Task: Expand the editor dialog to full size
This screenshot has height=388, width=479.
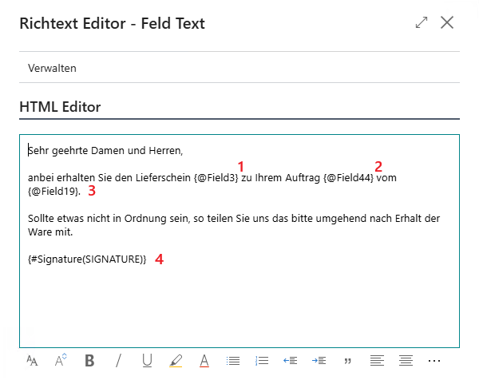Action: pyautogui.click(x=422, y=22)
